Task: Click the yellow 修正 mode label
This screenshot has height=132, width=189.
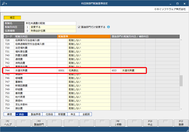Action: [12, 18]
